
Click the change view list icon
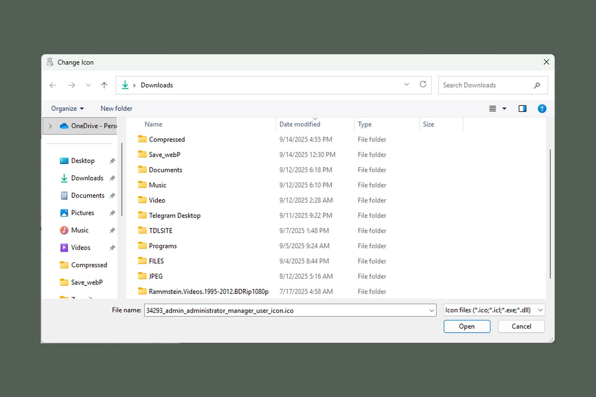493,109
